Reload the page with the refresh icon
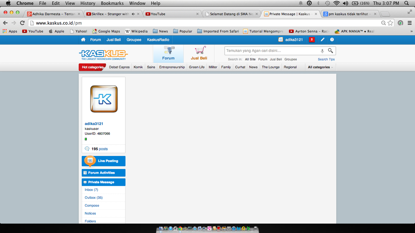The width and height of the screenshot is (415, 233). pyautogui.click(x=22, y=23)
